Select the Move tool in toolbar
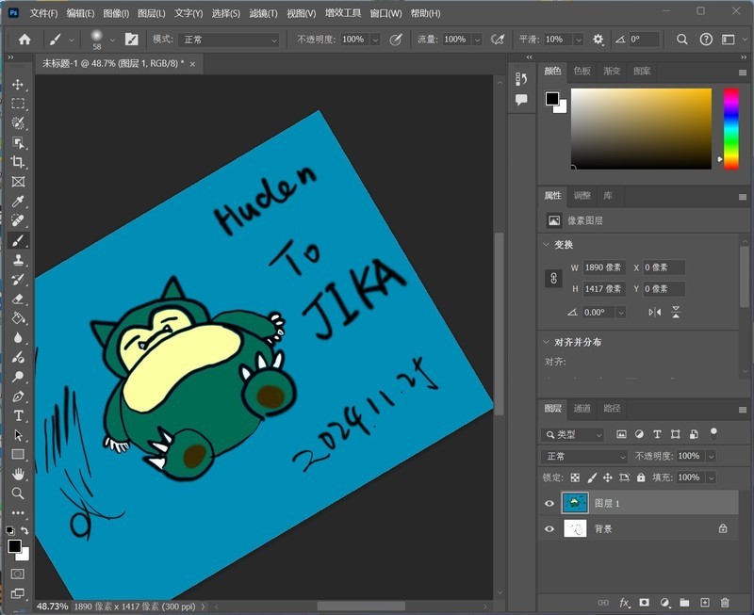754x615 pixels. (x=18, y=85)
